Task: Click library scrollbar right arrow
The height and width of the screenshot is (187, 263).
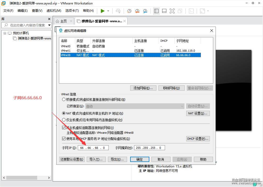Action: [49, 178]
